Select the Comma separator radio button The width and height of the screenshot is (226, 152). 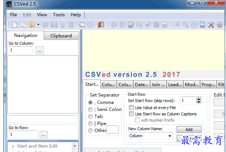coord(90,102)
